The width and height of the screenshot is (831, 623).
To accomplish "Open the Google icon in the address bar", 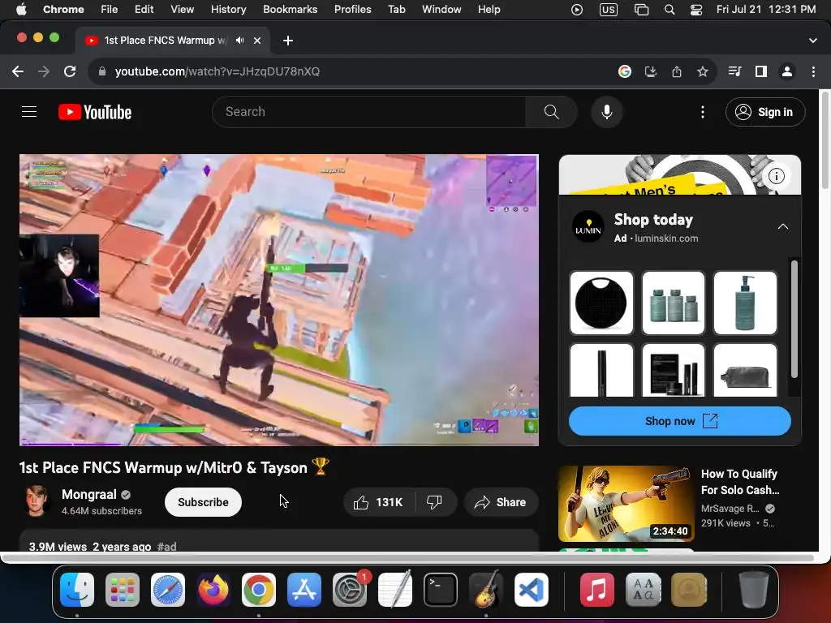I will (625, 71).
